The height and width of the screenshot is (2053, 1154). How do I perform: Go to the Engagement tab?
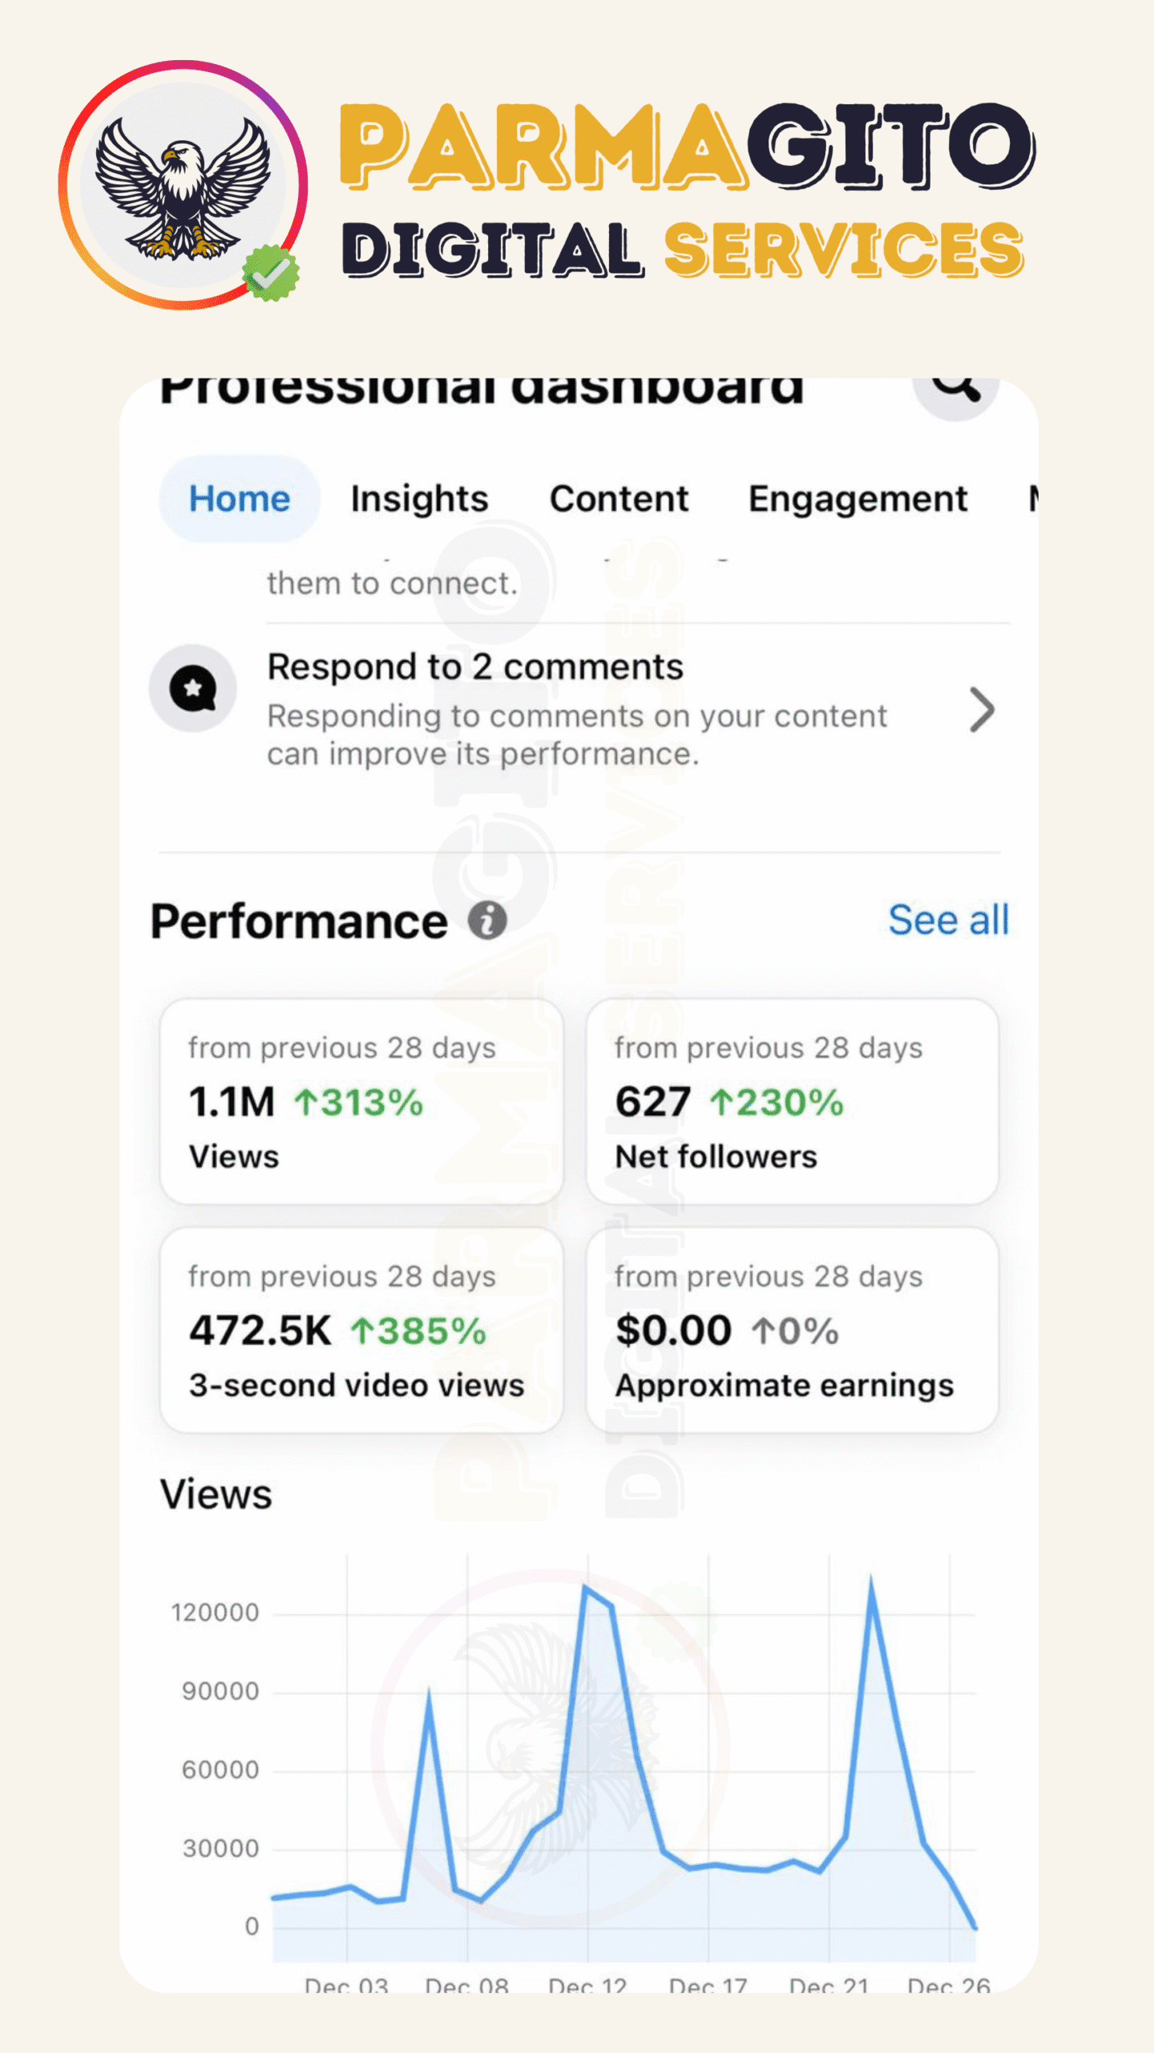(x=857, y=499)
